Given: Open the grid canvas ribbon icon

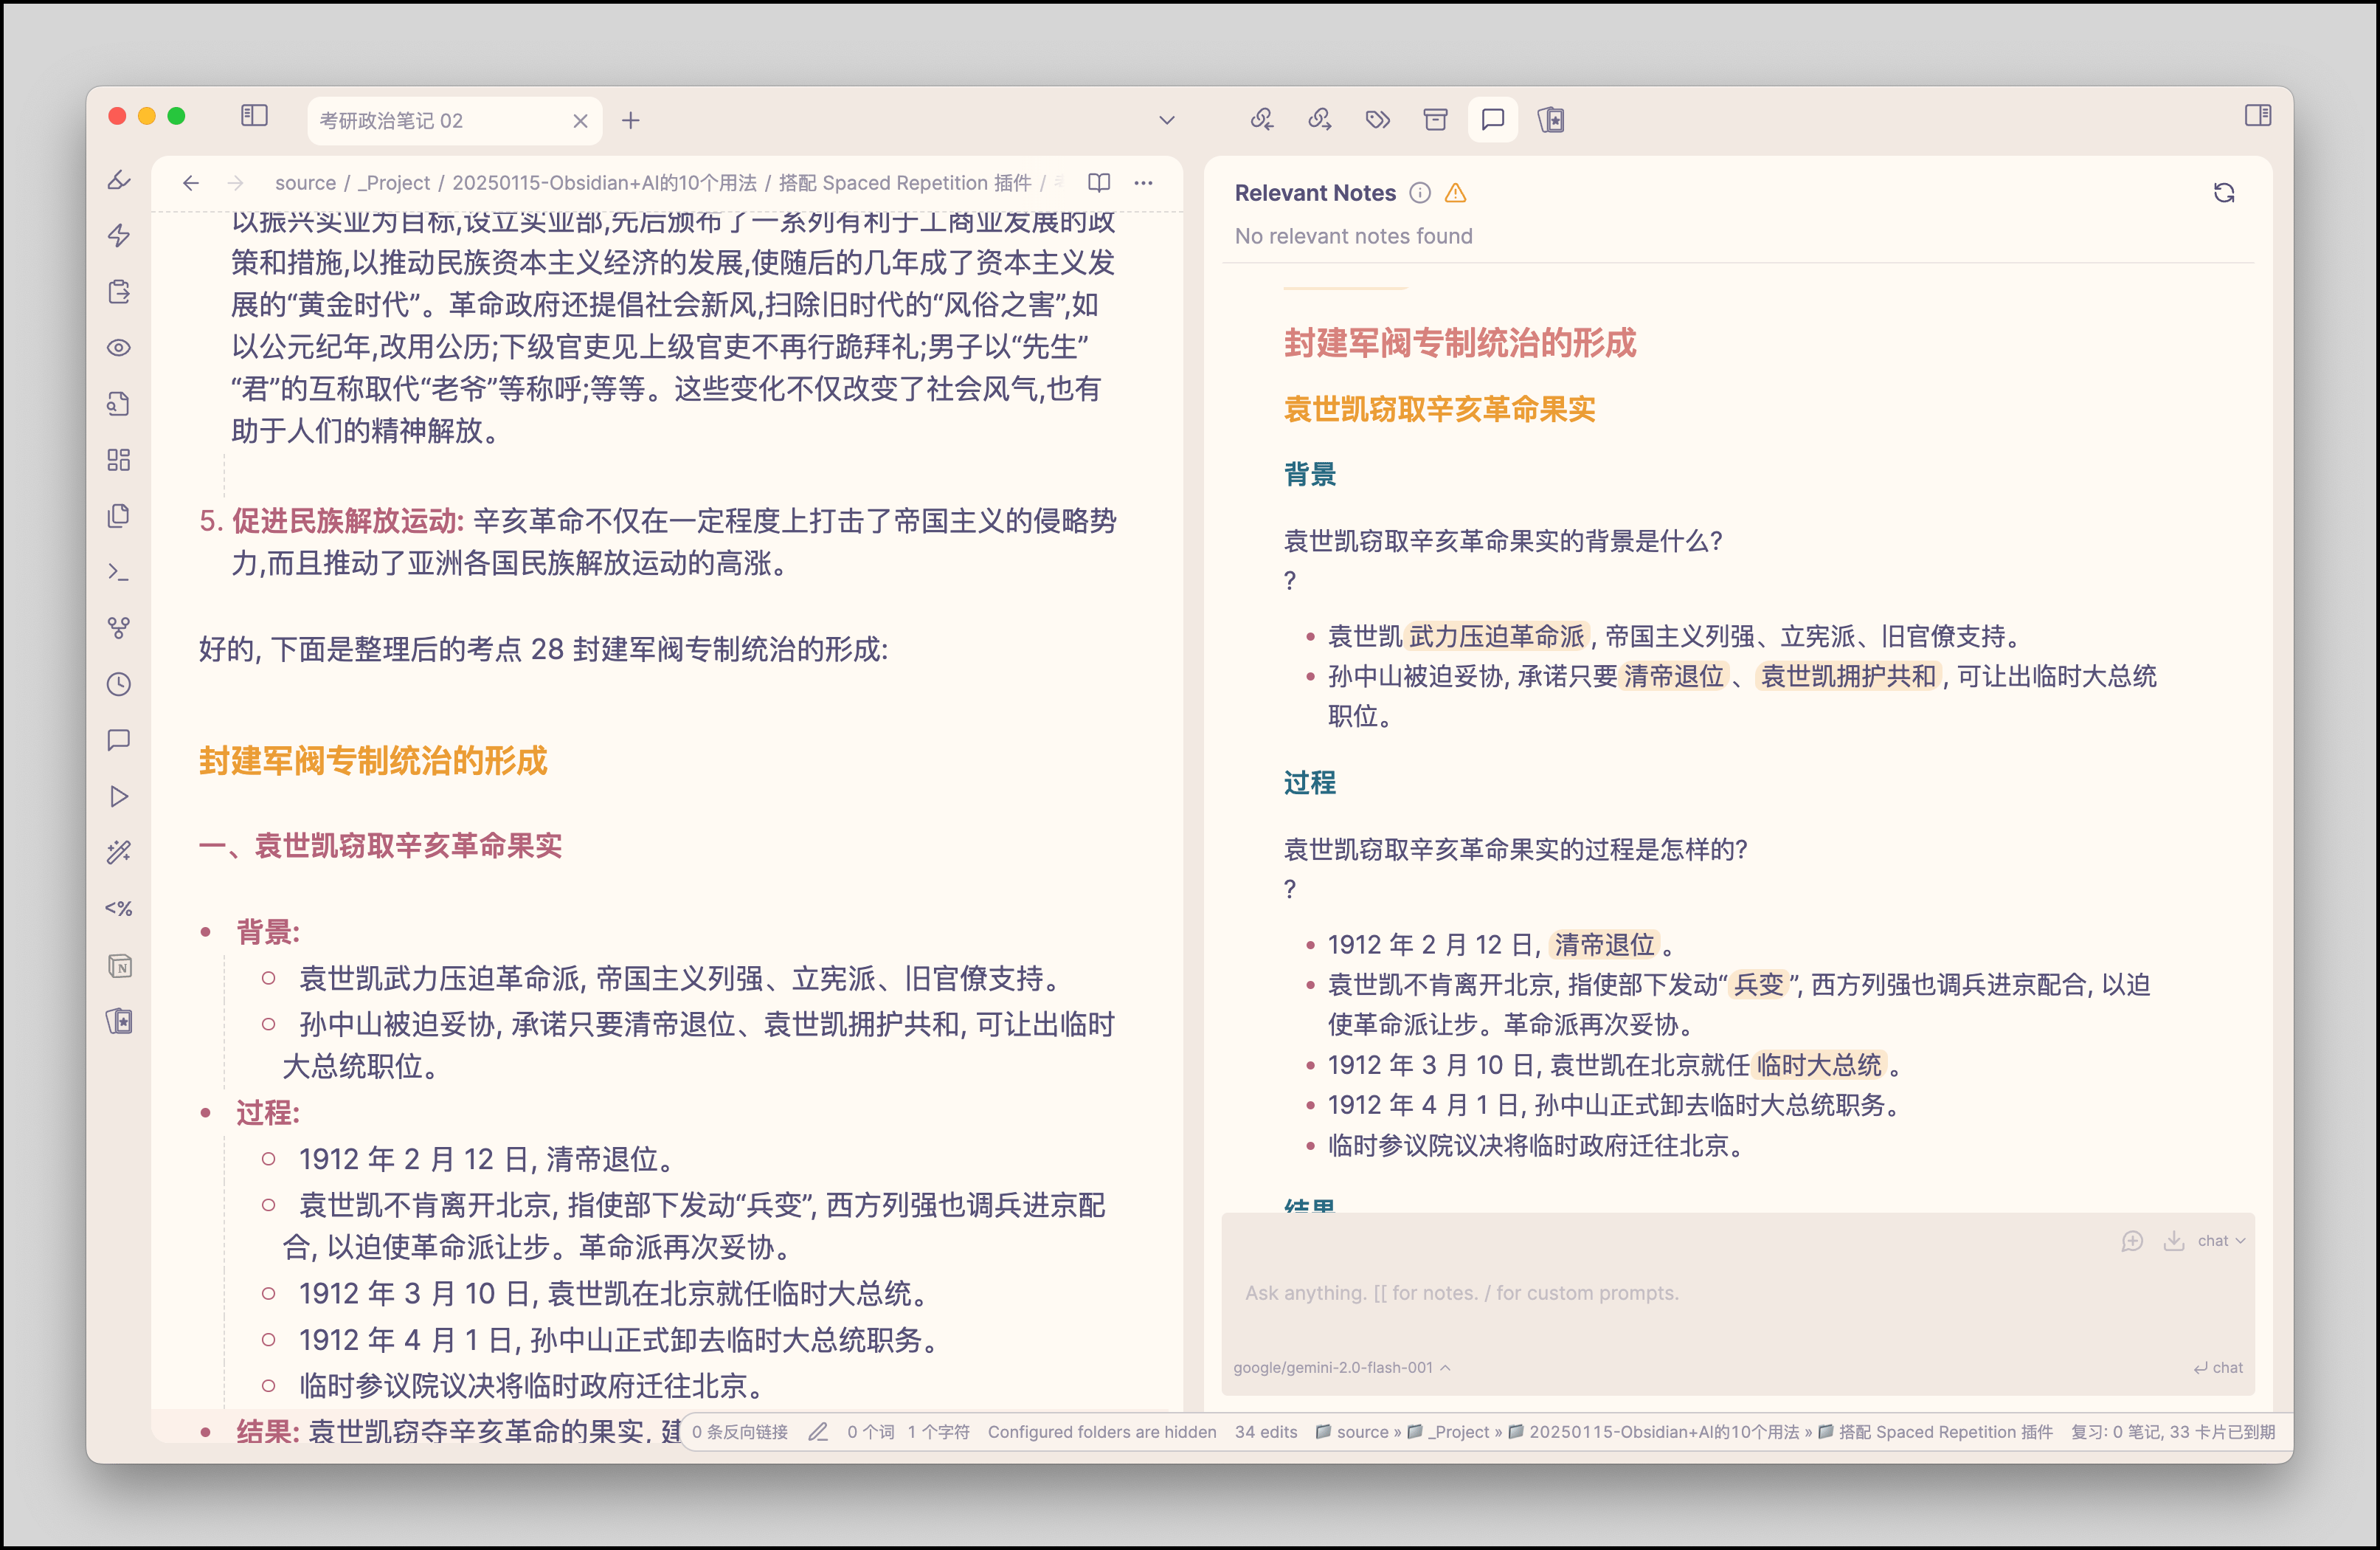Looking at the screenshot, I should pyautogui.click(x=119, y=461).
